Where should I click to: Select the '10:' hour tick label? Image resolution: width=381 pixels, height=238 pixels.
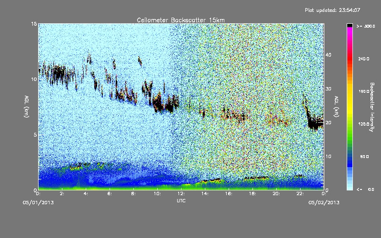pyautogui.click(x=157, y=194)
